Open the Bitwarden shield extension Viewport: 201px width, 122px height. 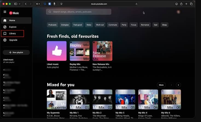pyautogui.click(x=50, y=4)
